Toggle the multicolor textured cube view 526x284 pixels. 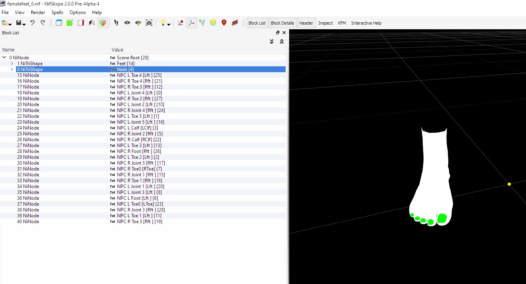pos(103,23)
